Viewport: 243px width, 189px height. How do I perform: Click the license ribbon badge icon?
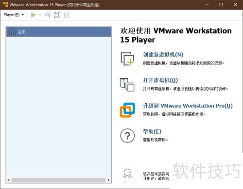[x=127, y=173]
